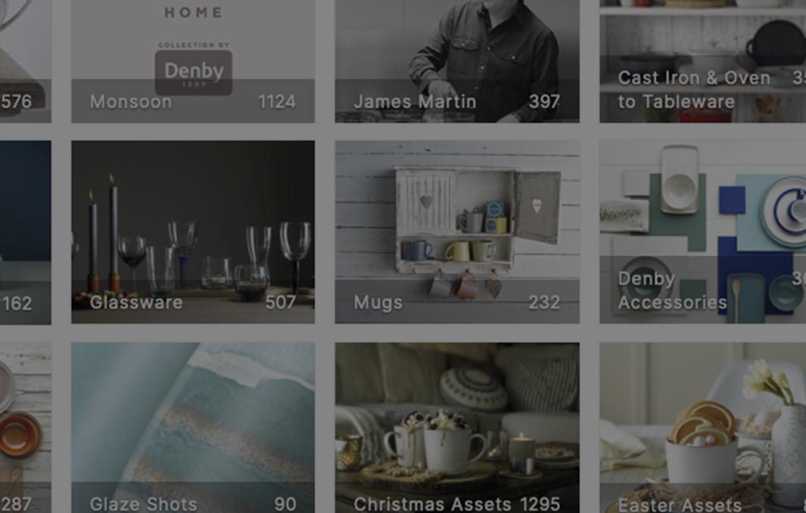
Task: Click the Denby logo badge
Action: tap(194, 73)
